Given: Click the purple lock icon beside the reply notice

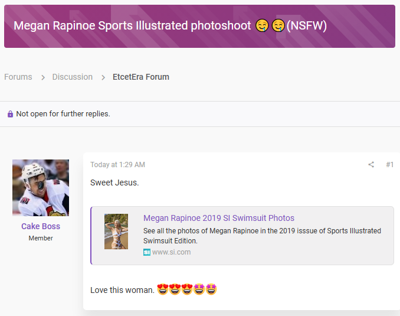Looking at the screenshot, I should [10, 114].
